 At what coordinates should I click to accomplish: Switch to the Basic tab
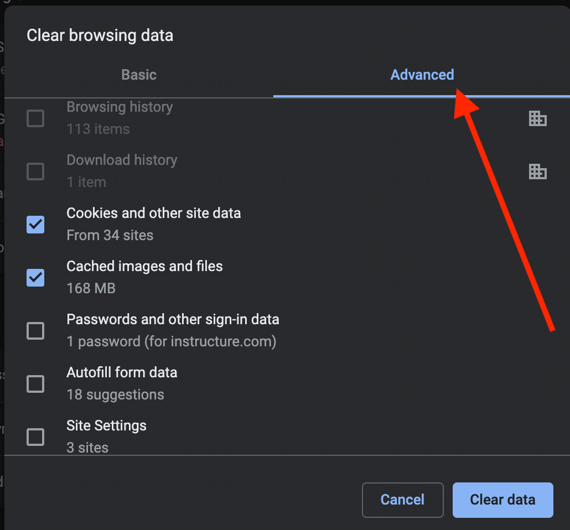[139, 75]
